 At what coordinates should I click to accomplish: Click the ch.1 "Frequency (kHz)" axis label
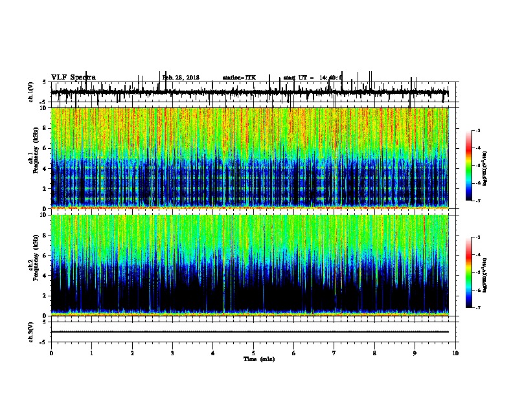pos(36,150)
